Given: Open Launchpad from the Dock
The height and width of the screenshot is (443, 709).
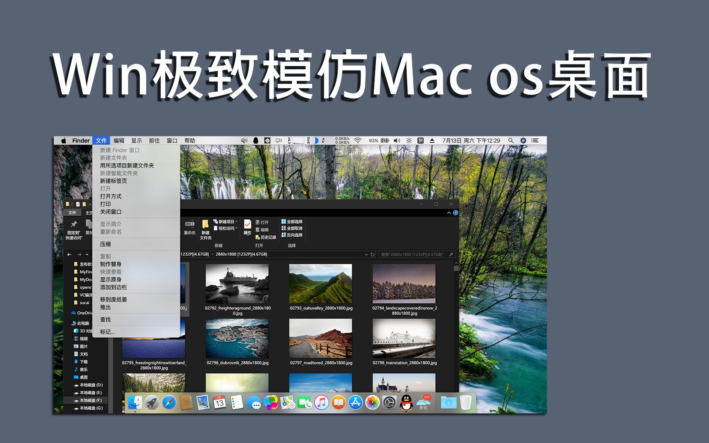Looking at the screenshot, I should 151,403.
